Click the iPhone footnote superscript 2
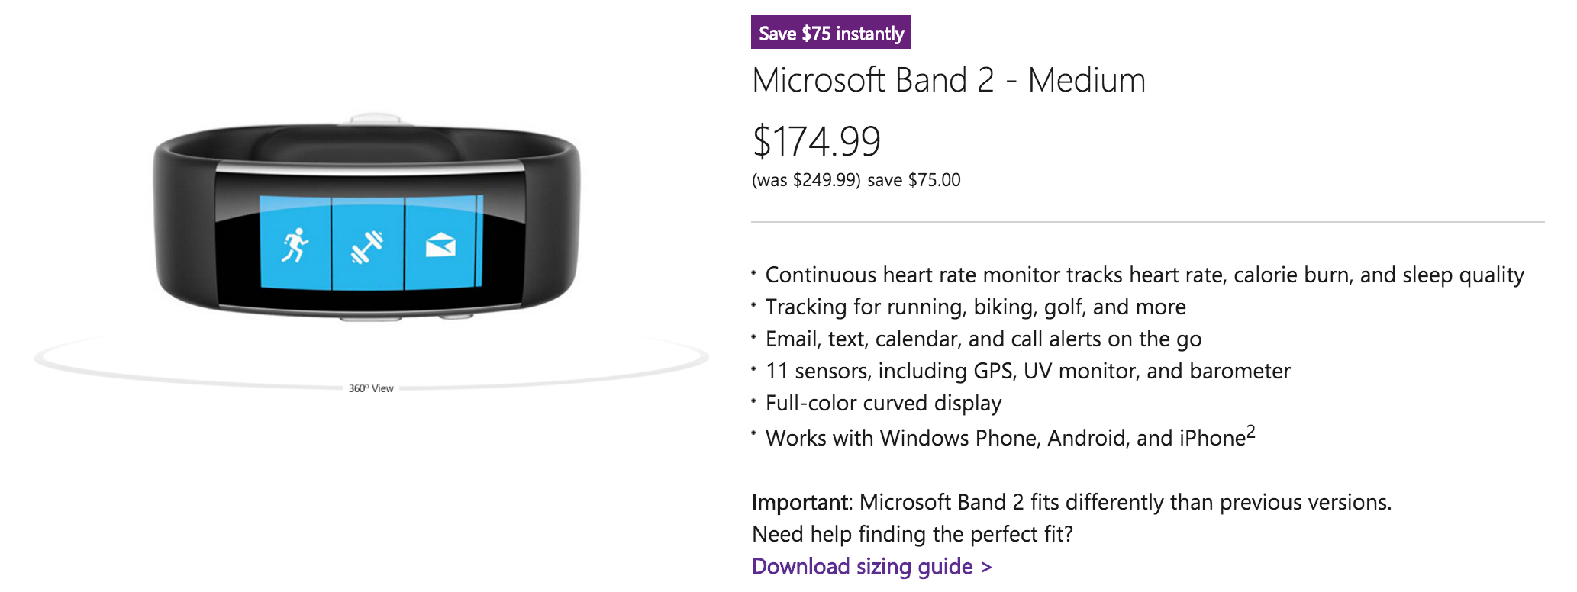The image size is (1577, 592). pyautogui.click(x=1250, y=431)
